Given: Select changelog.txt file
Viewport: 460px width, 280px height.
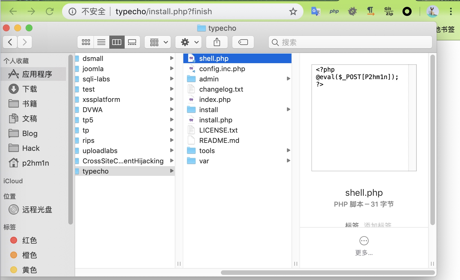Looking at the screenshot, I should point(237,89).
